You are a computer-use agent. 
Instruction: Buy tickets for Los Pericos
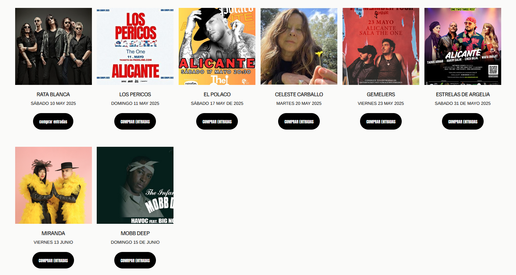(135, 121)
